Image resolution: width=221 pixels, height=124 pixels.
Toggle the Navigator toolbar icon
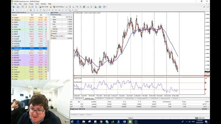tap(29, 7)
